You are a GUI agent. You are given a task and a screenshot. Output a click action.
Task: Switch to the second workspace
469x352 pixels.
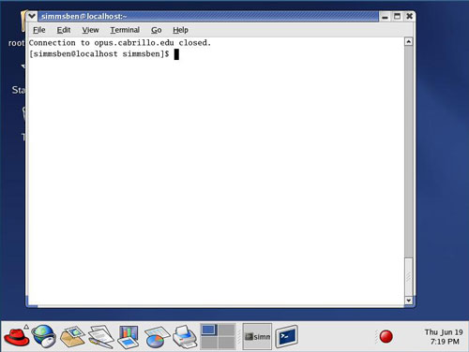227,330
